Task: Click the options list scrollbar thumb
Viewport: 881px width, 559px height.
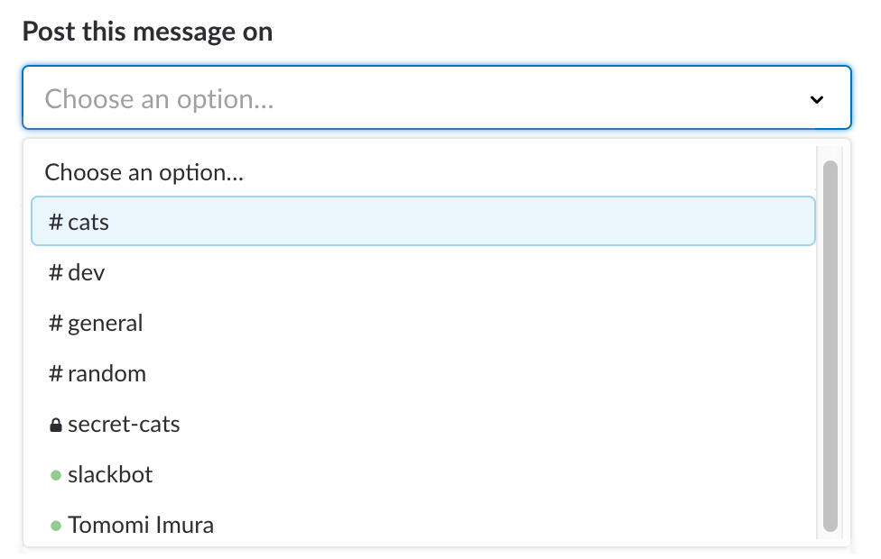Action: click(830, 343)
